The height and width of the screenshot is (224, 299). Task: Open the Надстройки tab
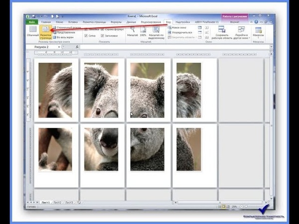[182, 22]
